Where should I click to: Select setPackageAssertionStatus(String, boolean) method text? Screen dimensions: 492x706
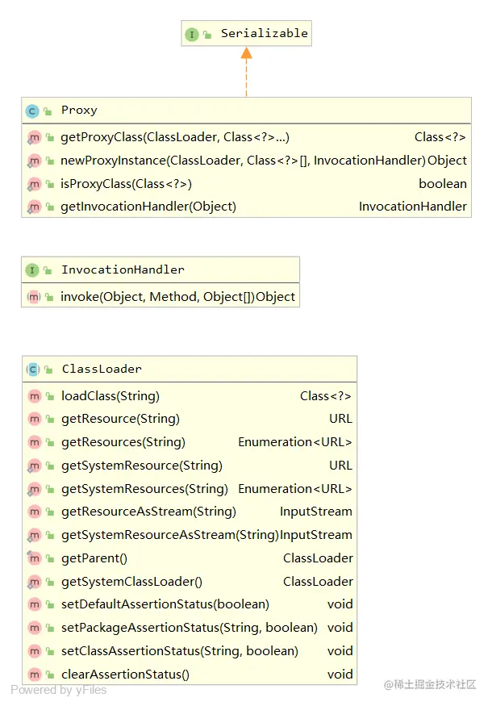point(190,628)
